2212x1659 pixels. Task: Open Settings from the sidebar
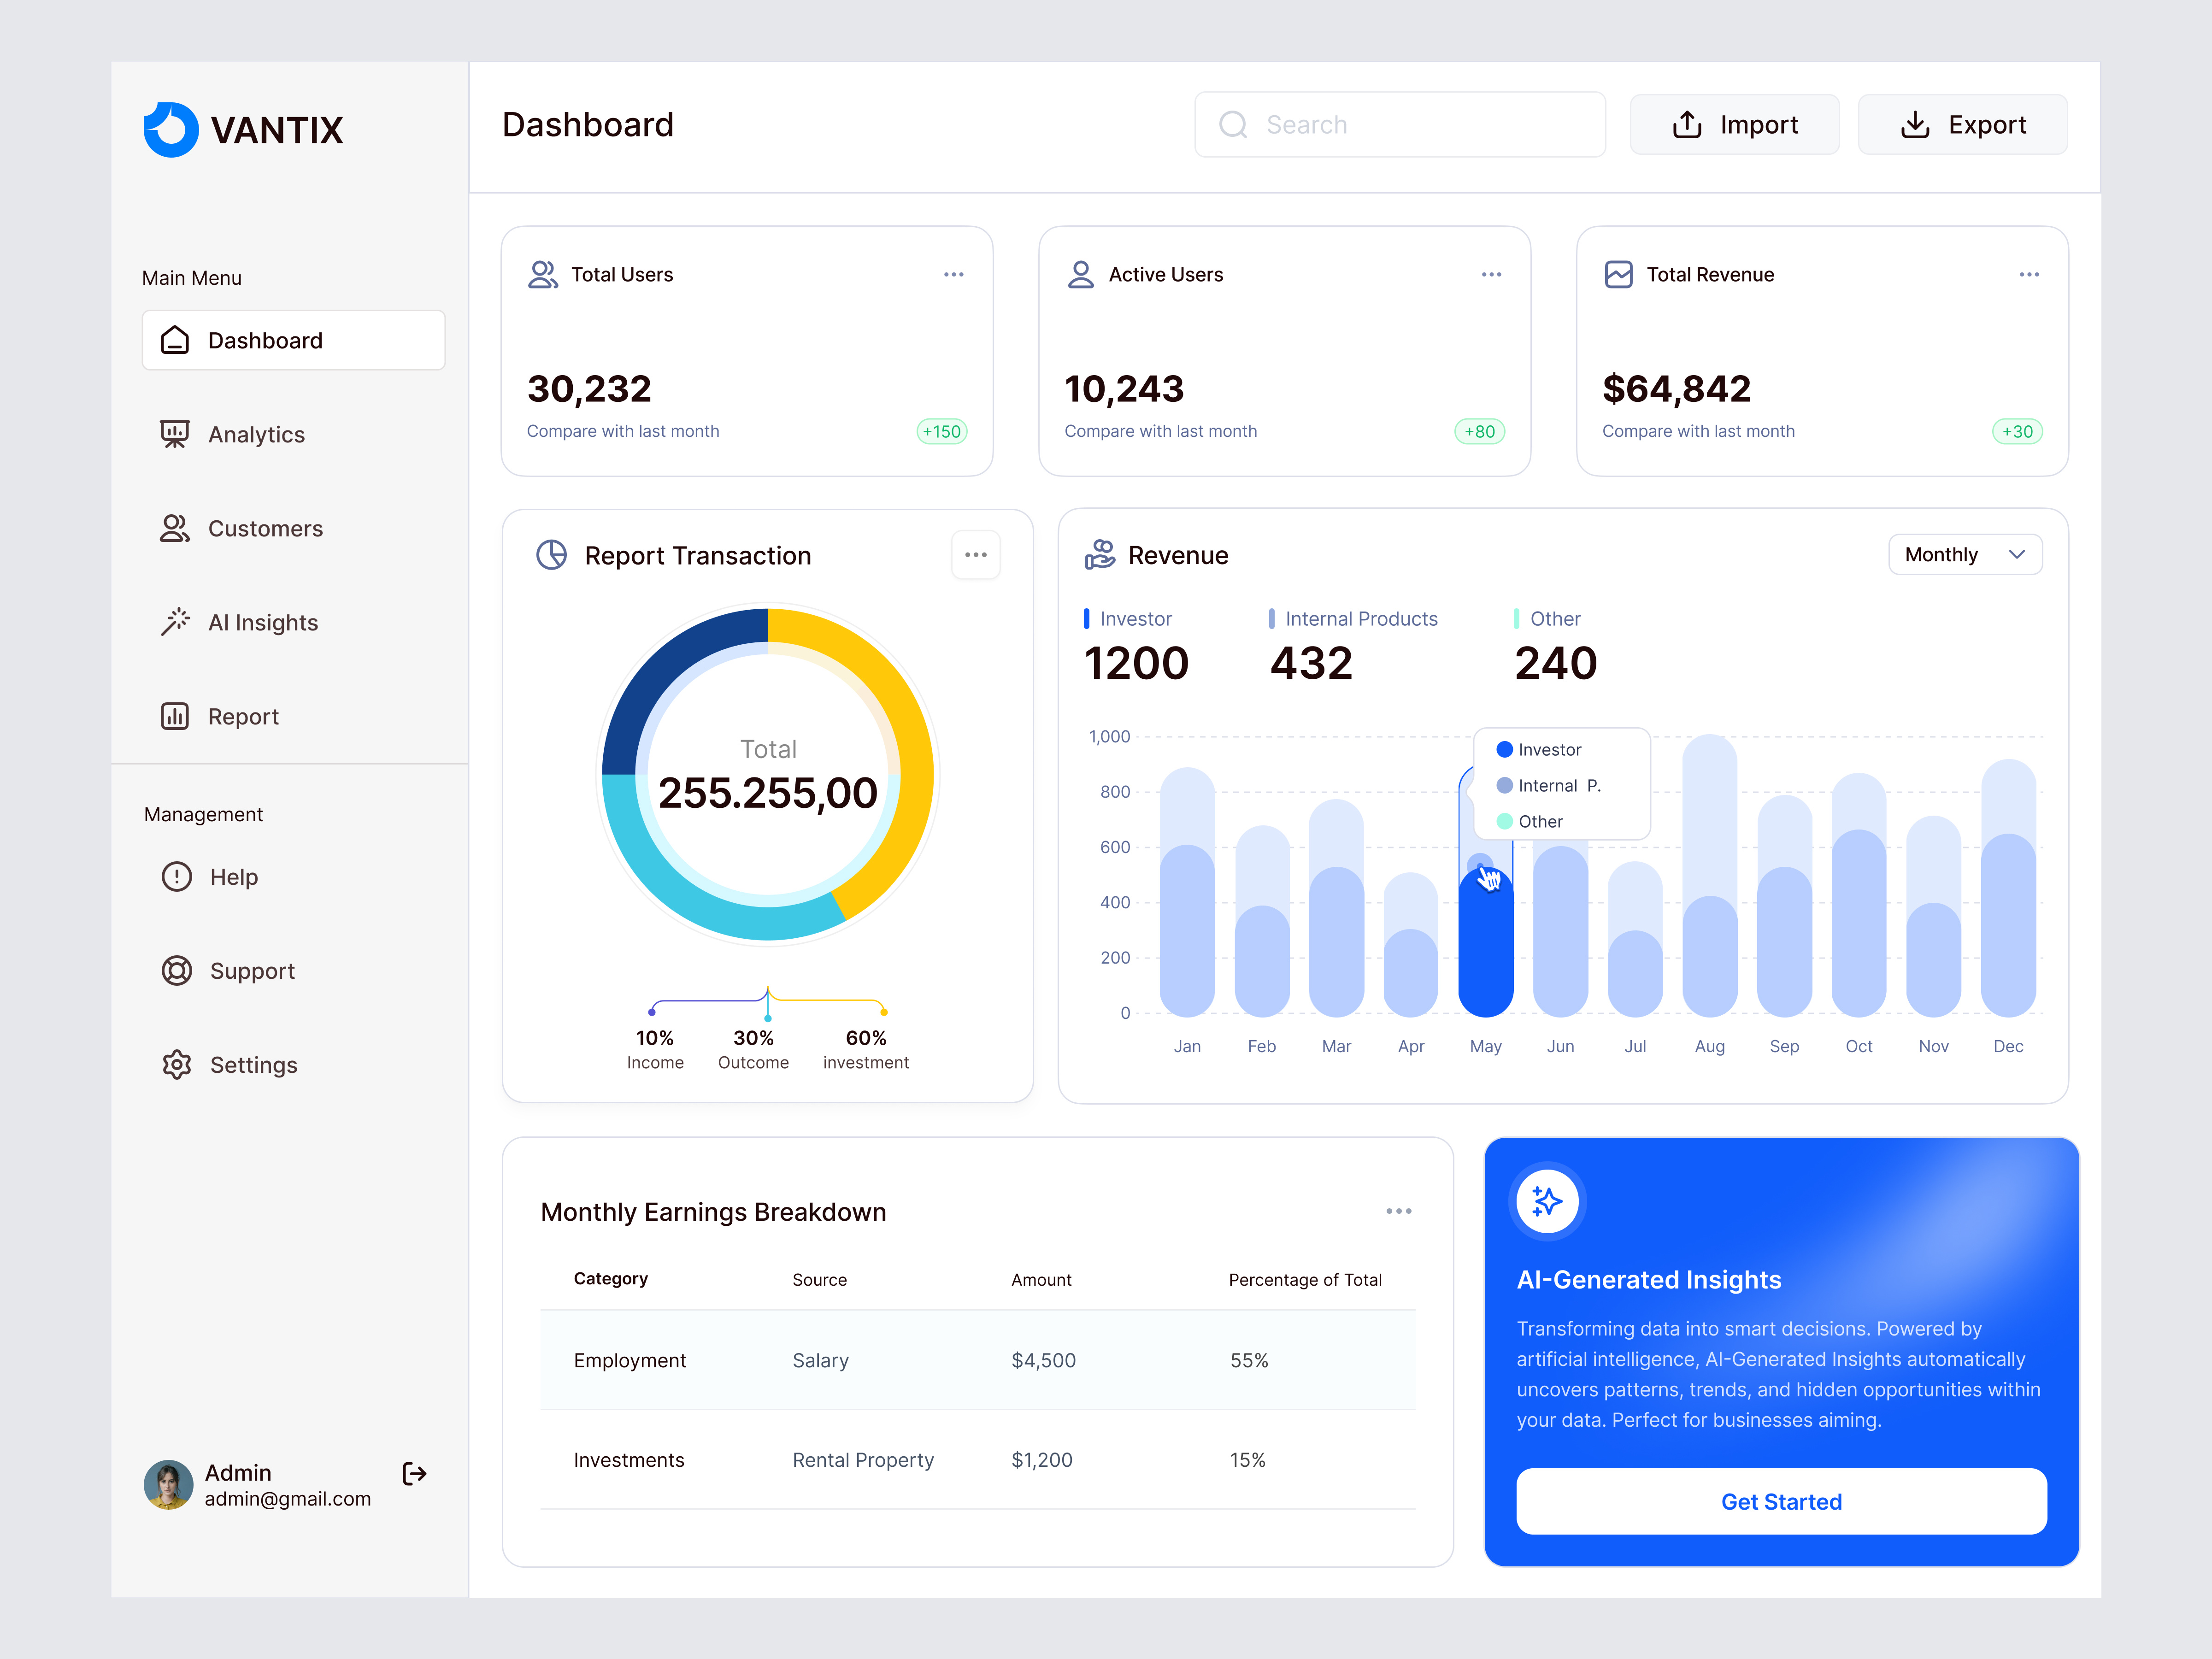tap(253, 1064)
